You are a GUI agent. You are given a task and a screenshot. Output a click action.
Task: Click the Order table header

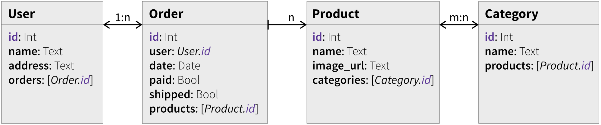(x=166, y=14)
